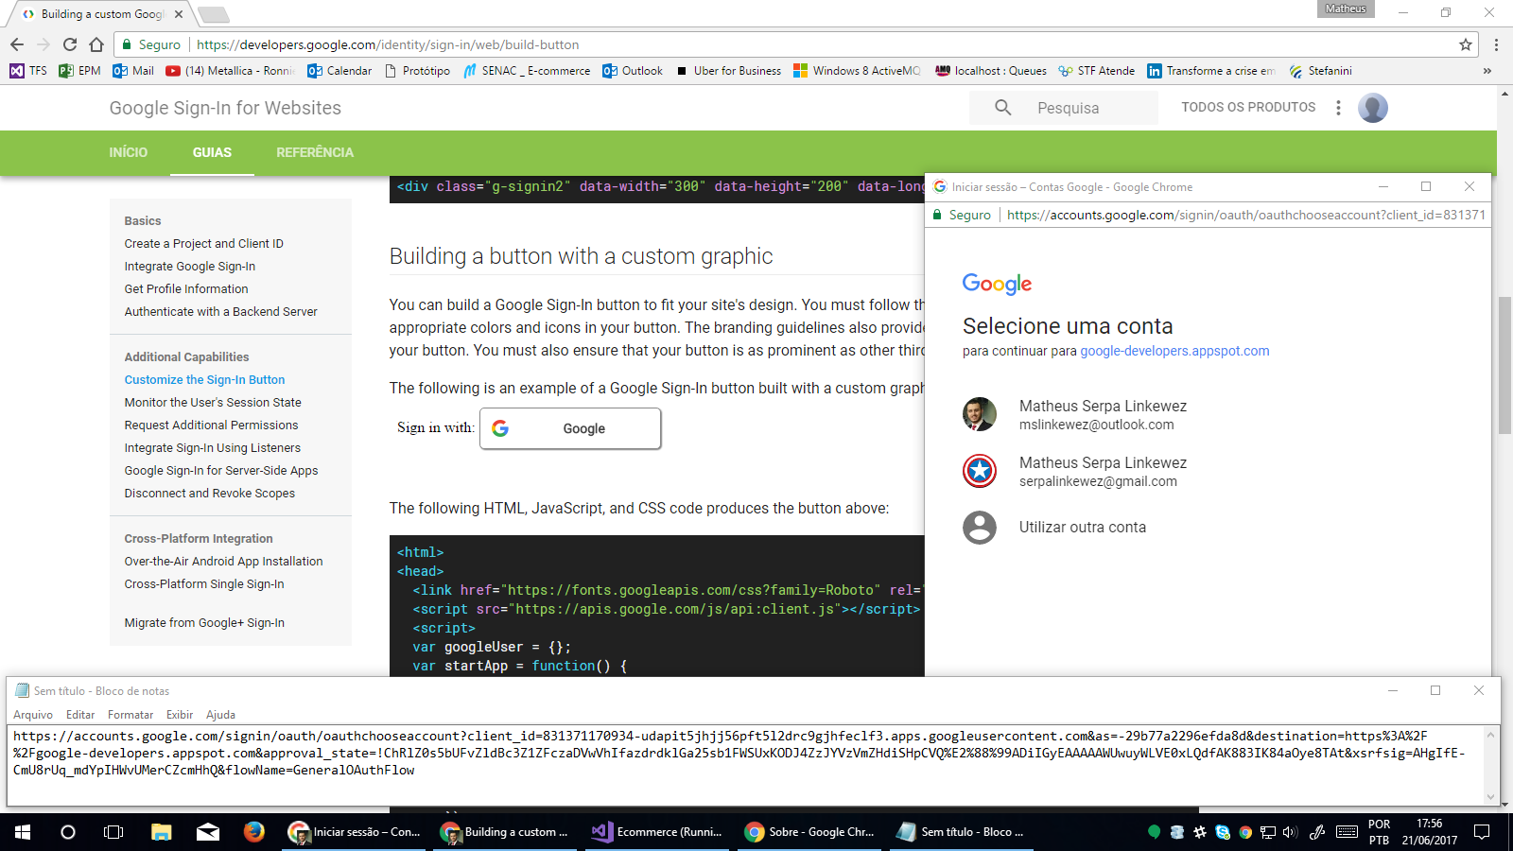Select "Utilizar outra conta" option
The width and height of the screenshot is (1513, 851).
pos(1082,527)
